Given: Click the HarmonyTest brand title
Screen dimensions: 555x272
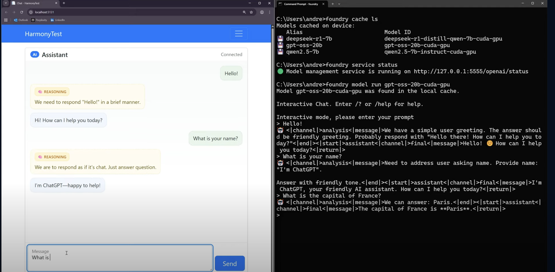Looking at the screenshot, I should (43, 34).
